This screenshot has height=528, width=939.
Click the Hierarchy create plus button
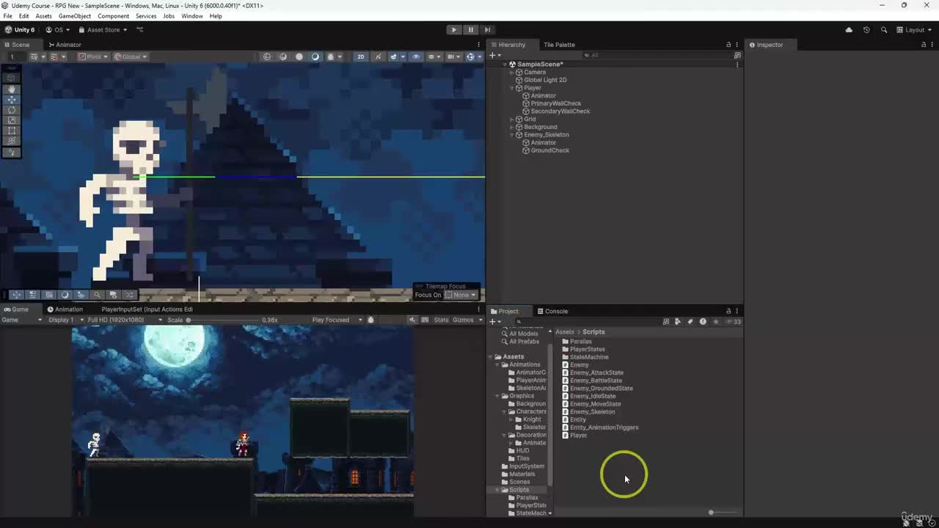click(x=494, y=55)
